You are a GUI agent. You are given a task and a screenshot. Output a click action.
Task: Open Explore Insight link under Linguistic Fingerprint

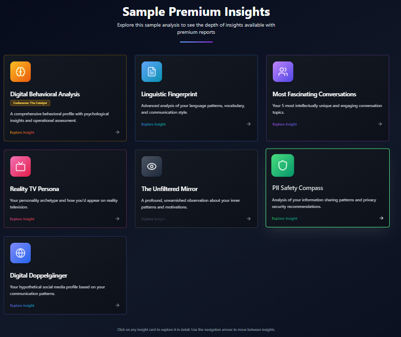pos(153,124)
